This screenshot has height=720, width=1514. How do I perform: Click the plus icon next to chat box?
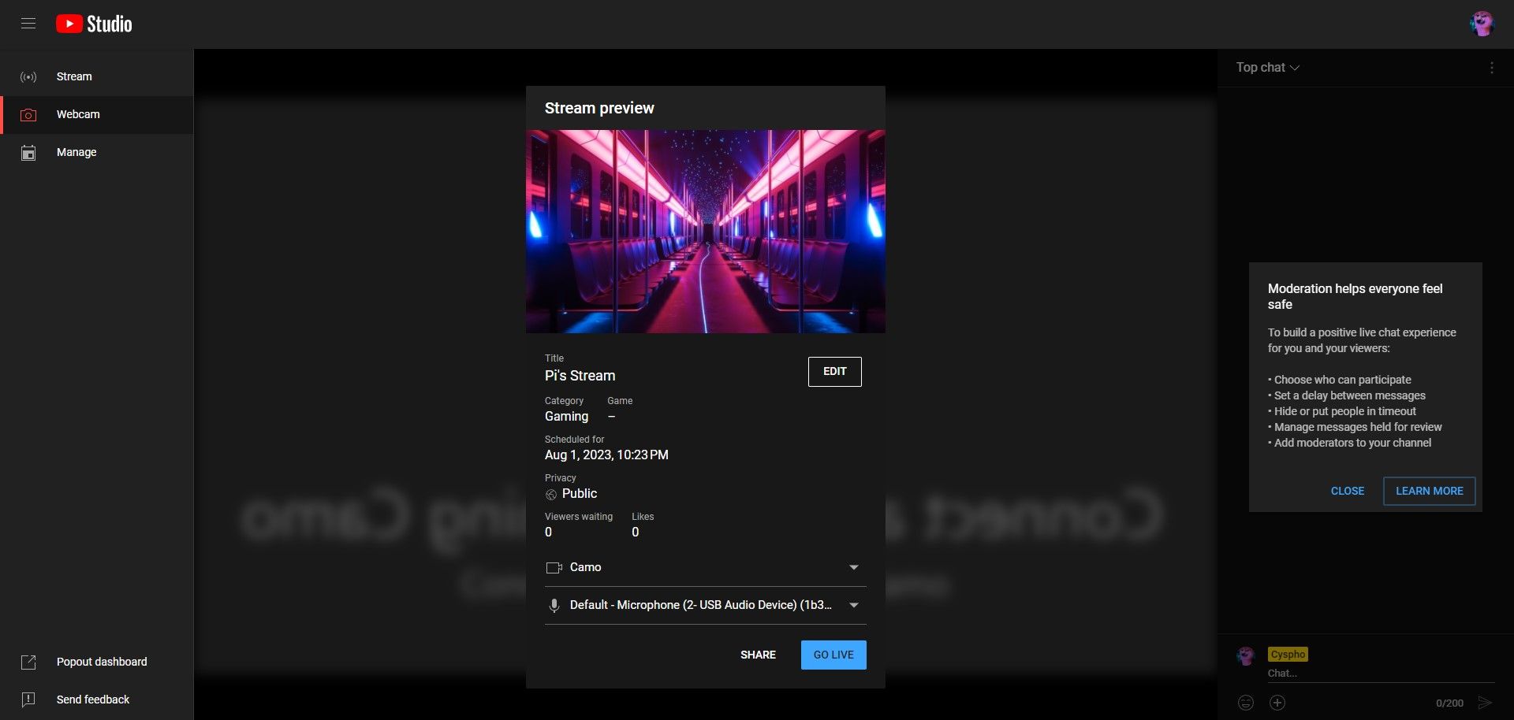[1278, 703]
